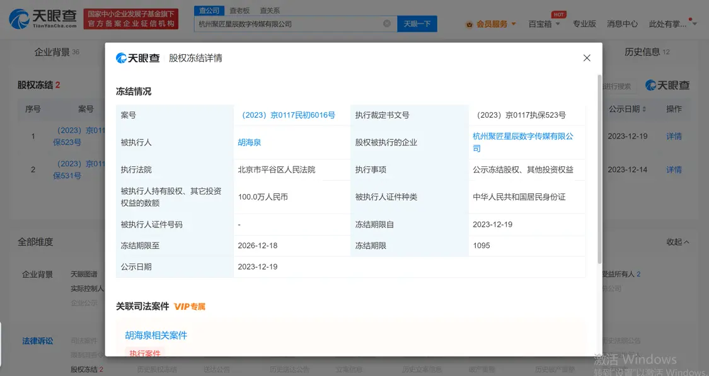Close the 股权冻结详情 dialog
This screenshot has height=376, width=709.
[587, 58]
